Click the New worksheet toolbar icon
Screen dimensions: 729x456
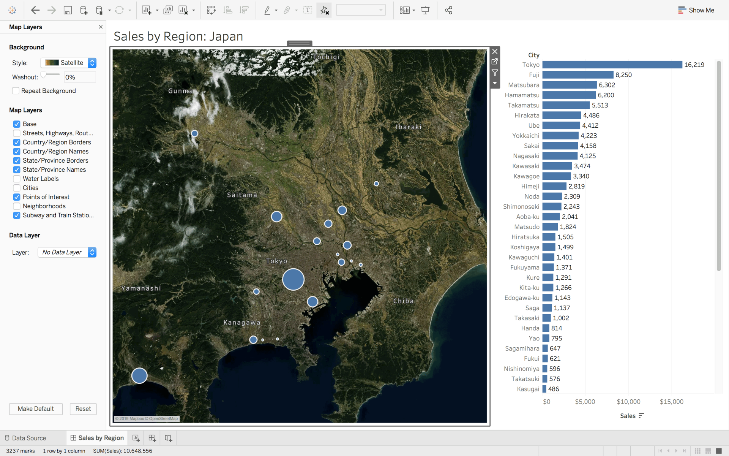(147, 10)
